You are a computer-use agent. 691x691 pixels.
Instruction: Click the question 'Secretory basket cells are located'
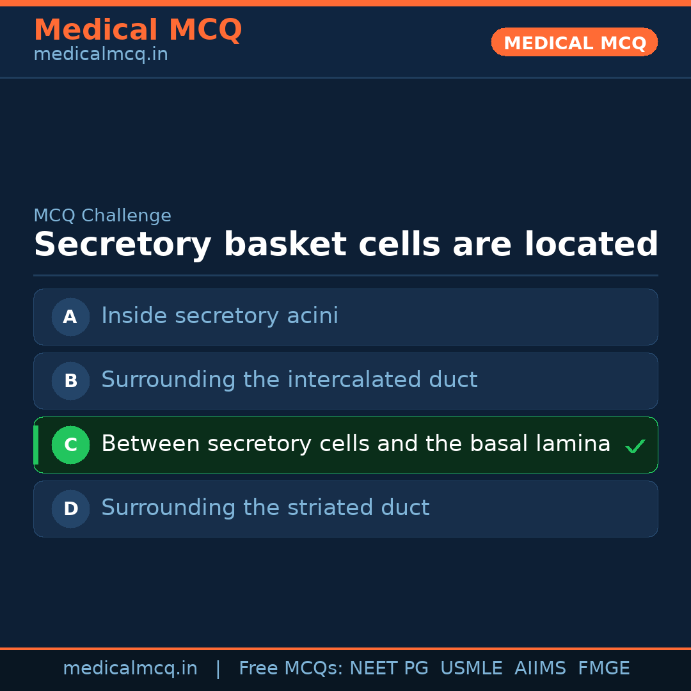tap(345, 245)
